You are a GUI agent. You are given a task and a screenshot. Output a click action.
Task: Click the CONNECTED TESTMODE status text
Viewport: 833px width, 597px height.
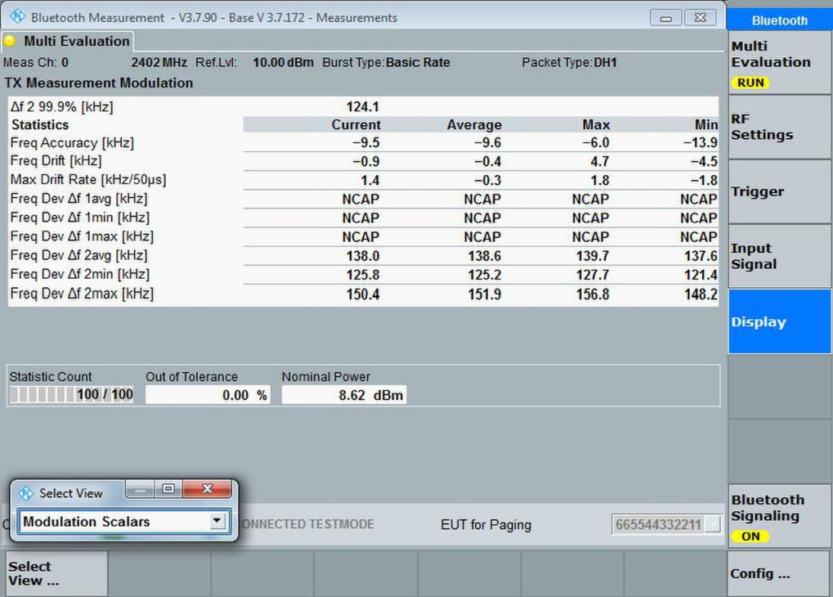307,524
